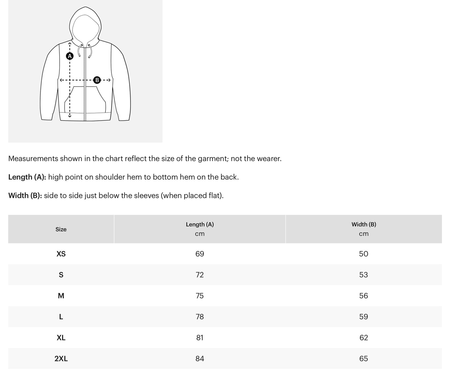Click the B width marker on hoodie diagram
Screen dimensions: 451x370
coord(97,80)
